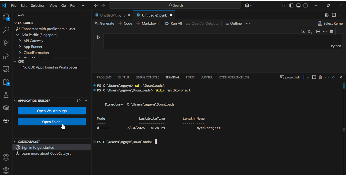Delete the notebook cell via trash icon
This screenshot has height=175, width=346.
tap(331, 31)
